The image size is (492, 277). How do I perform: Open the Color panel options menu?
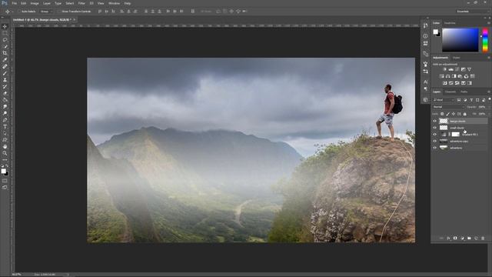pos(489,23)
